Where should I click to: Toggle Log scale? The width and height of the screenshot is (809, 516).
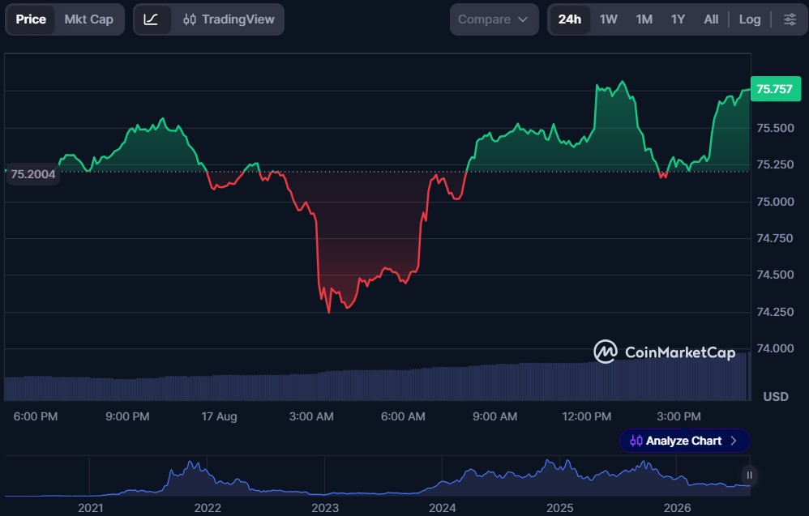click(x=750, y=19)
